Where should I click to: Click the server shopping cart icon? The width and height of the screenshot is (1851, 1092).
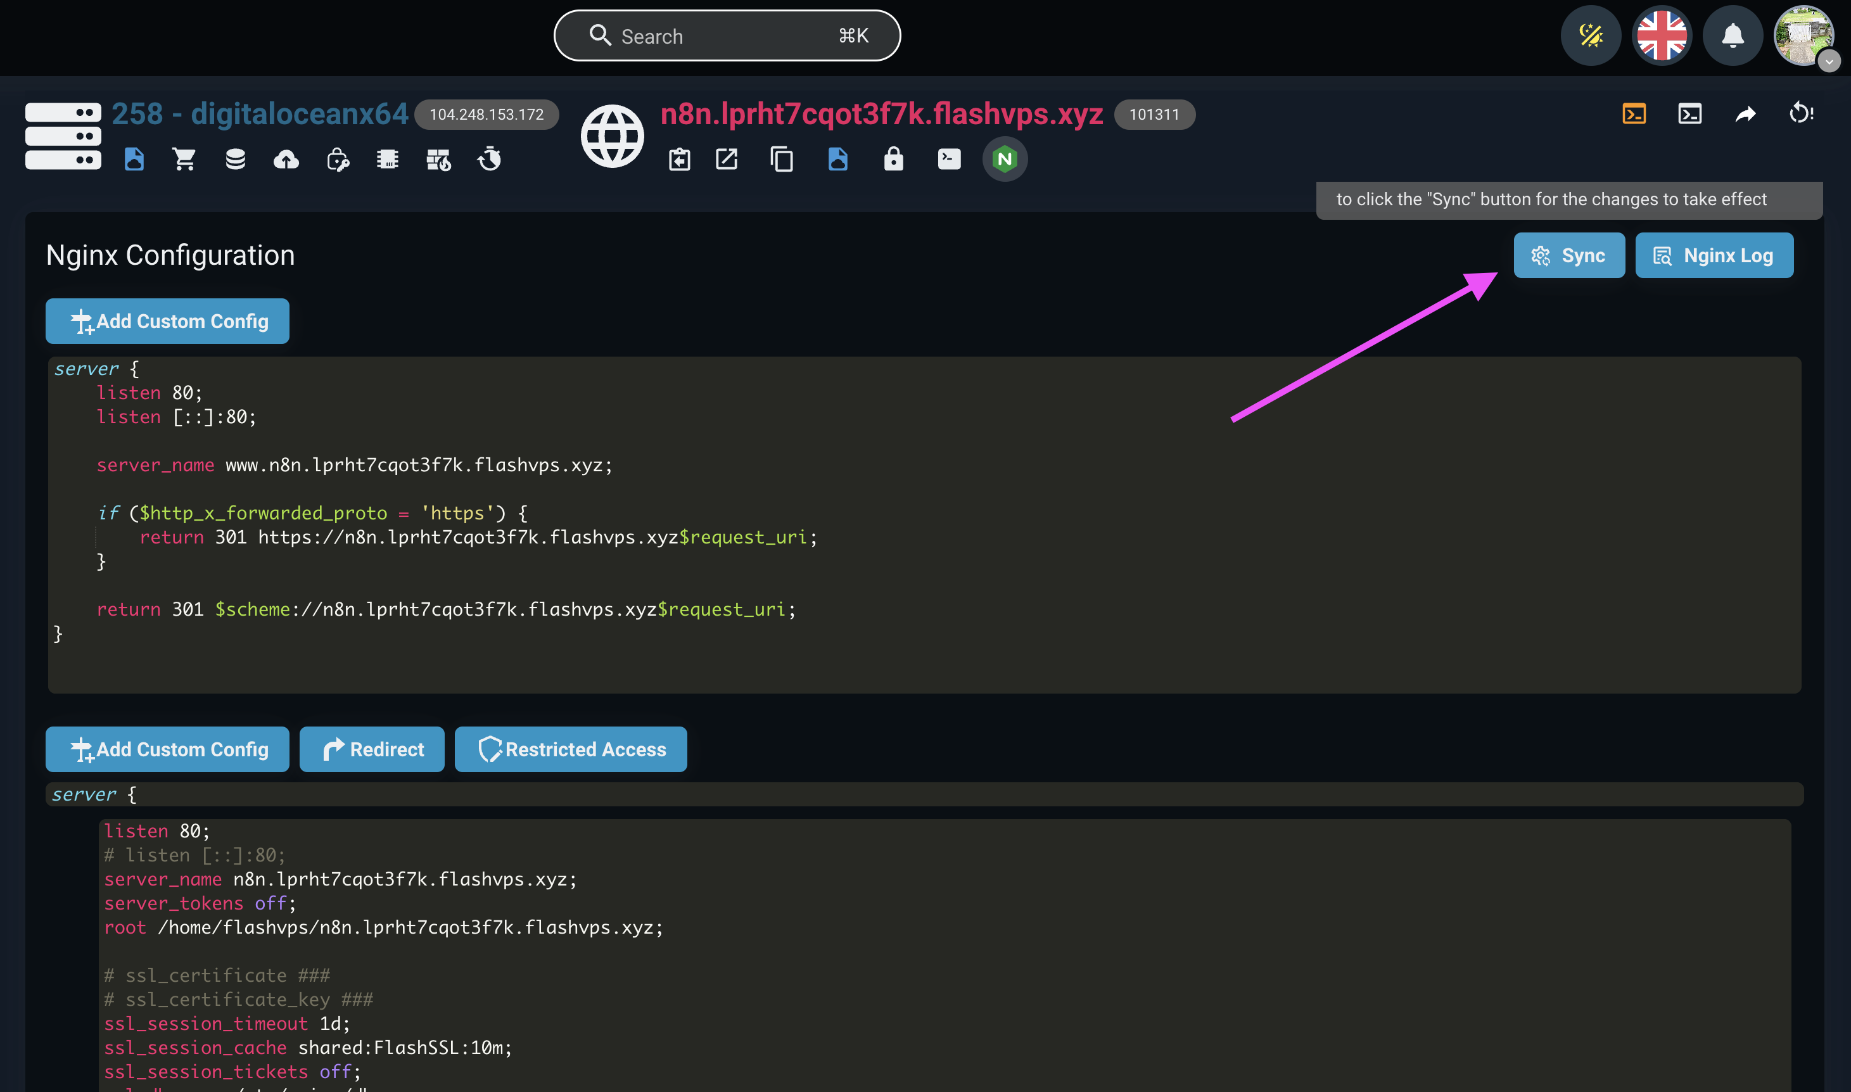(x=184, y=159)
